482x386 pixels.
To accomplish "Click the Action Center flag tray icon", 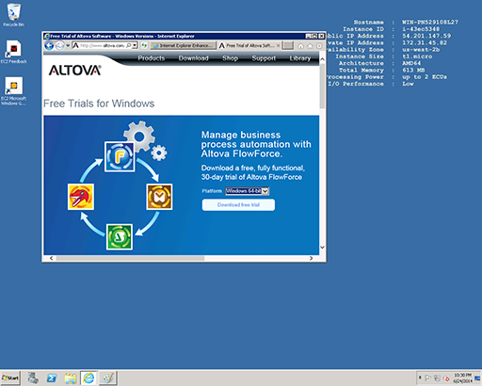I will point(427,378).
